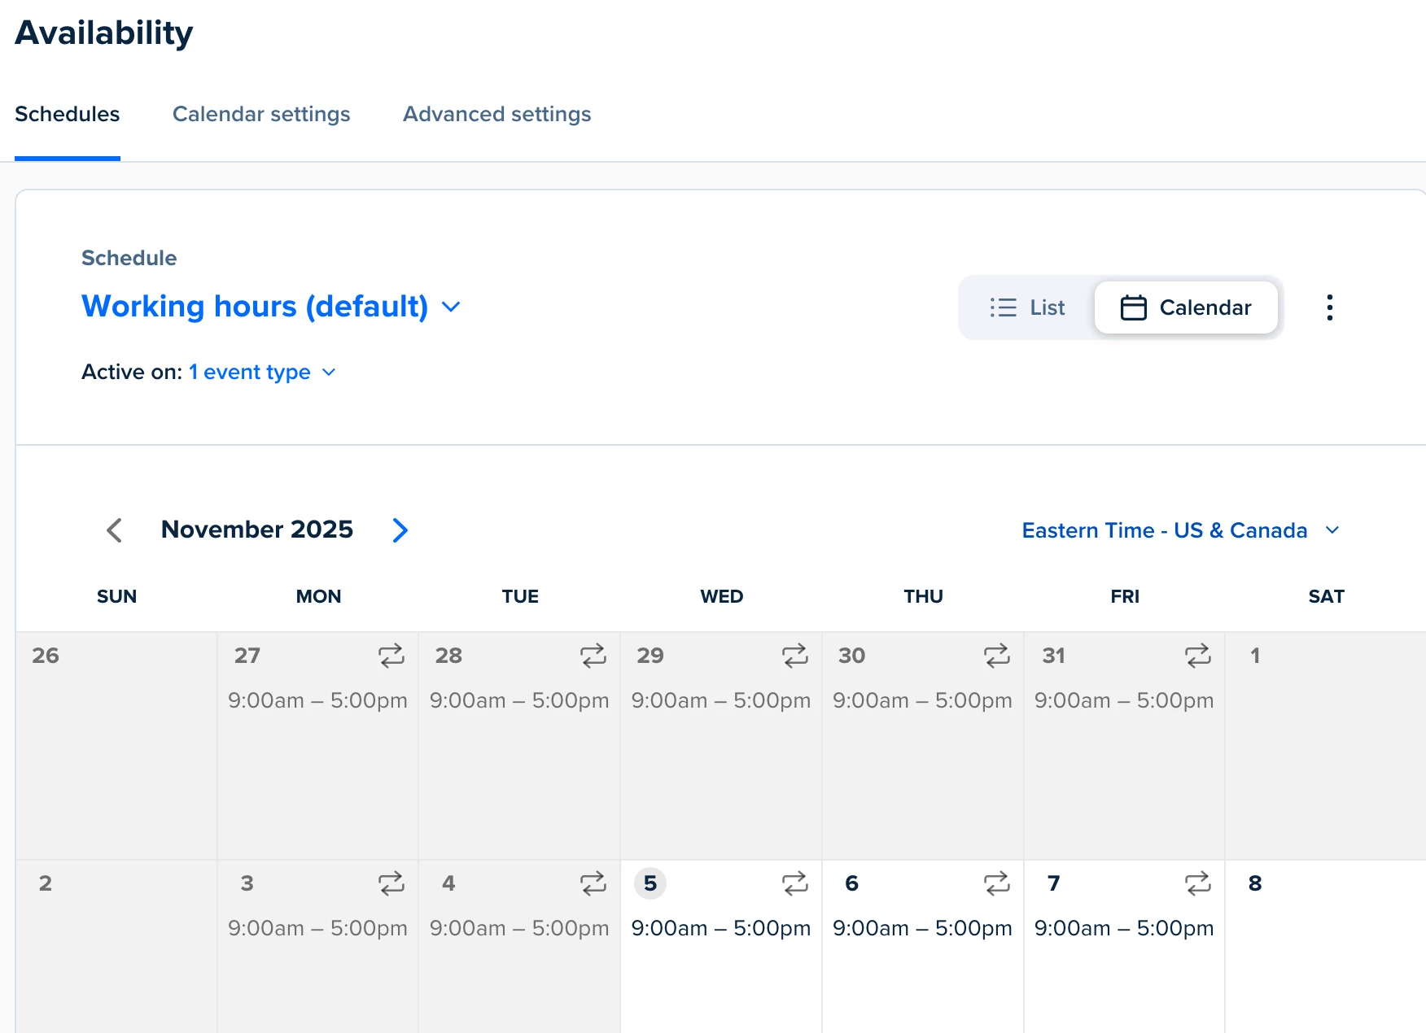This screenshot has height=1033, width=1426.
Task: Open the three-dot schedule options menu
Action: (x=1330, y=307)
